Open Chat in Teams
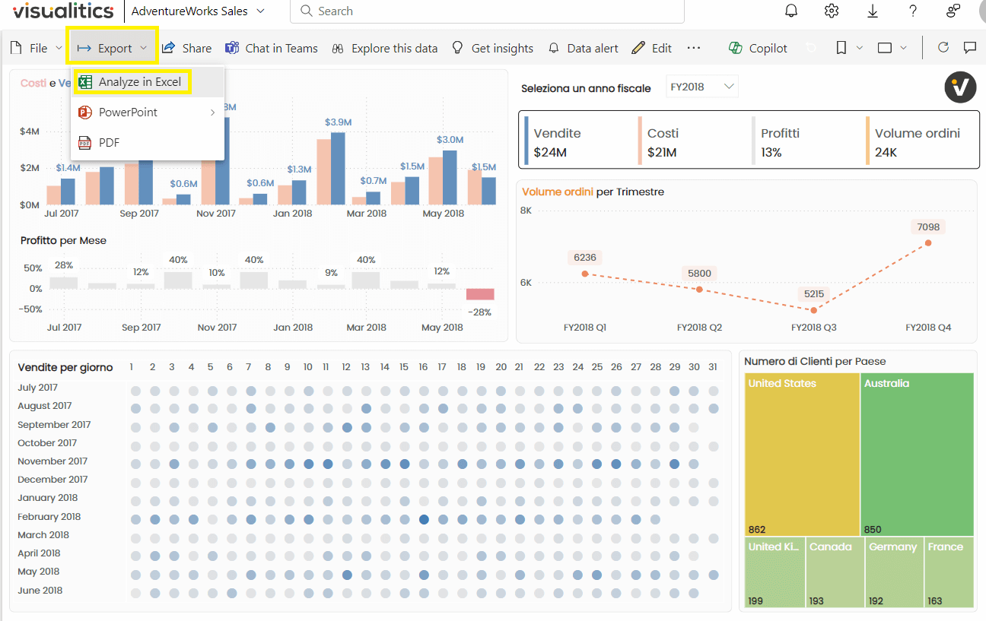The image size is (986, 621). pos(272,48)
